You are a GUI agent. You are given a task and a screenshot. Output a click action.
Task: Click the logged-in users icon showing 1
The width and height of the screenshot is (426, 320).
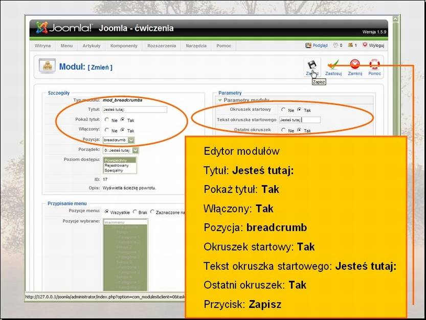(x=350, y=45)
